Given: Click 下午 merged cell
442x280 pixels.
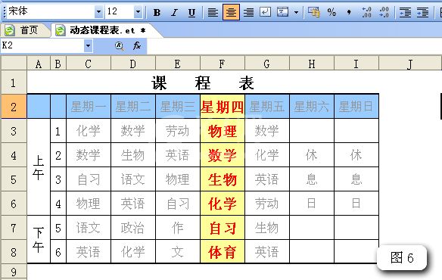Looking at the screenshot, I should (x=39, y=240).
